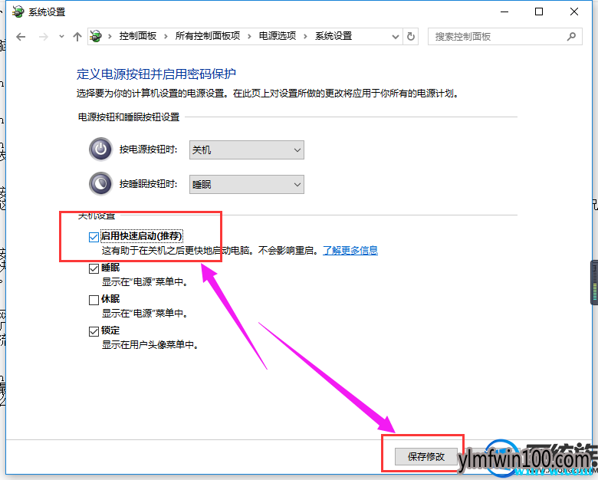Viewport: 598px width, 480px height.
Task: Go up one level with up arrow
Action: 77,37
